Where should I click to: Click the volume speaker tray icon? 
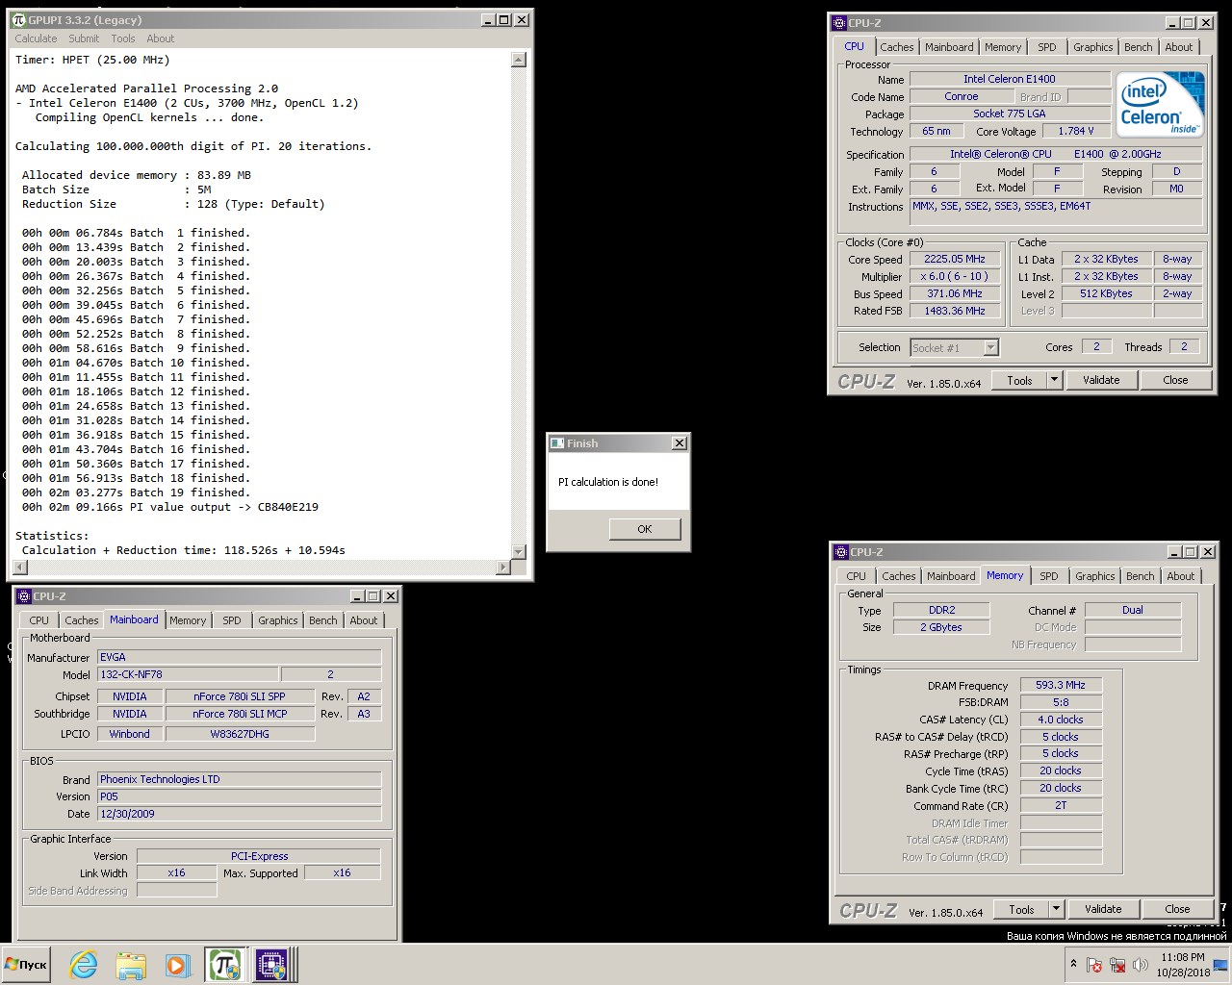(x=1141, y=965)
